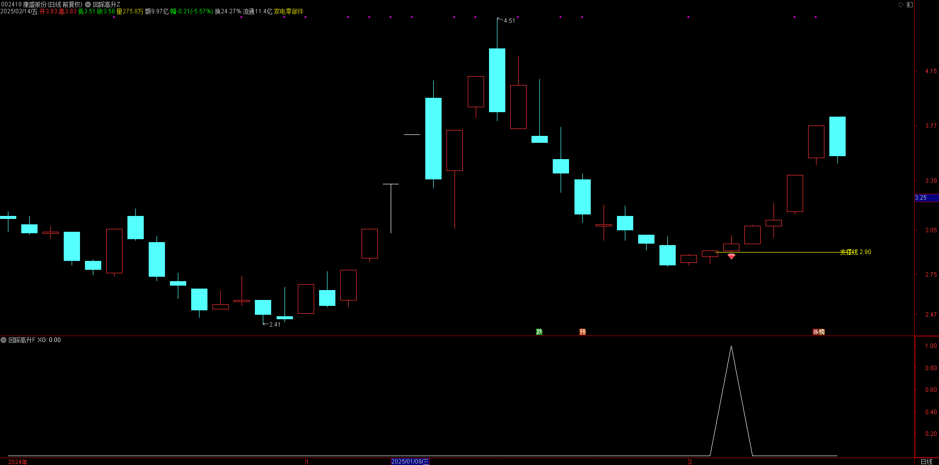Click the orange 预 event marker
Image resolution: width=939 pixels, height=465 pixels.
[582, 332]
